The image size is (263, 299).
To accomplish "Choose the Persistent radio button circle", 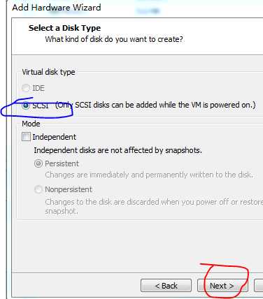I will (x=38, y=163).
